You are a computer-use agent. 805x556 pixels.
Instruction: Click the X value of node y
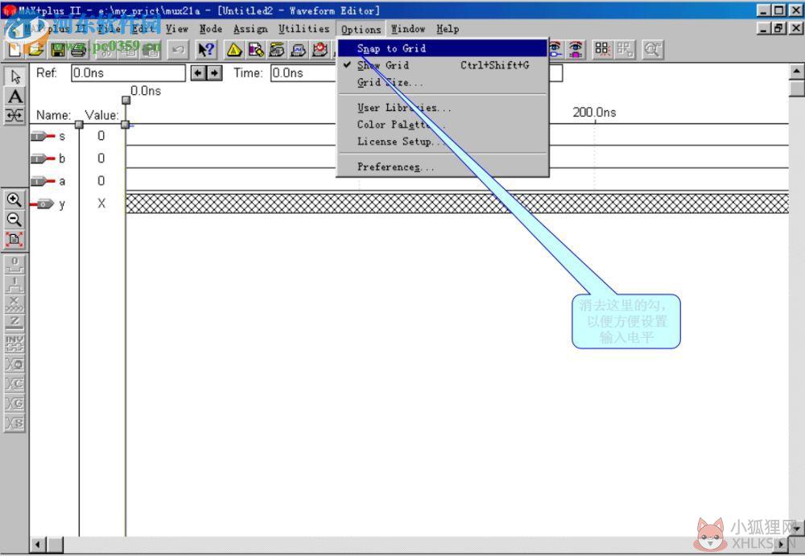click(101, 204)
